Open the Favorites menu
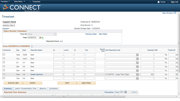The image size is (180, 101). pos(5,2)
